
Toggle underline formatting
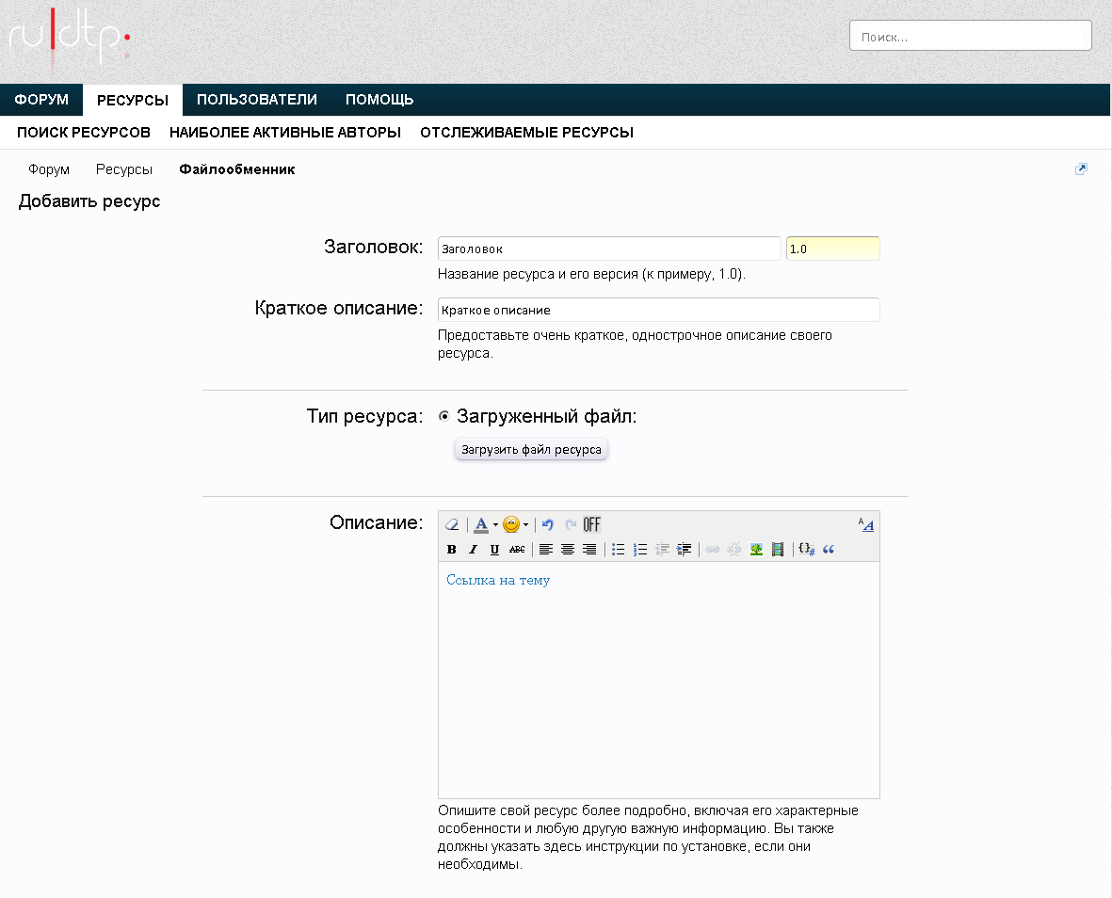point(495,550)
